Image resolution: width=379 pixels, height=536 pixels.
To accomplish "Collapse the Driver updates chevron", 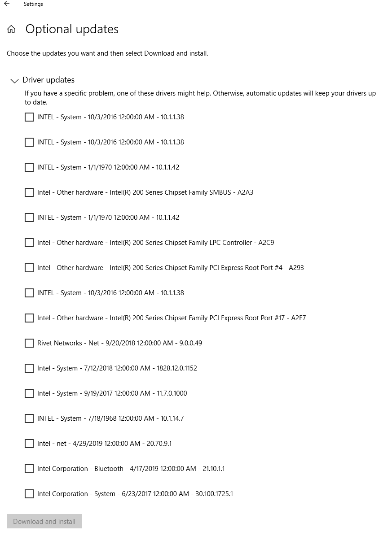I will (14, 81).
